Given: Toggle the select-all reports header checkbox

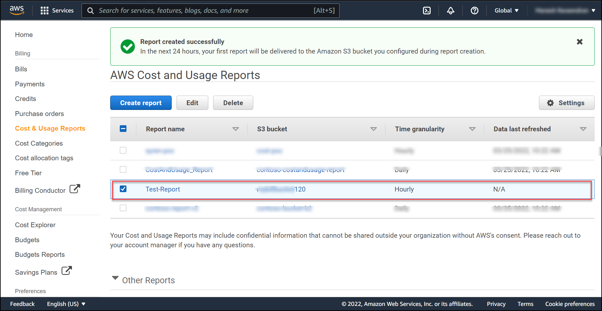Looking at the screenshot, I should (x=123, y=129).
